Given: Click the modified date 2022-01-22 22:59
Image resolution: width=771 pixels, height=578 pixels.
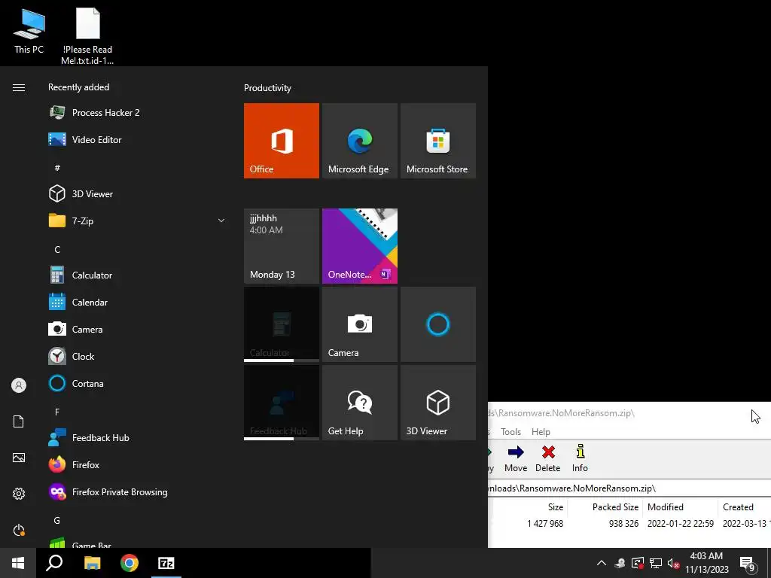Looking at the screenshot, I should pos(681,524).
